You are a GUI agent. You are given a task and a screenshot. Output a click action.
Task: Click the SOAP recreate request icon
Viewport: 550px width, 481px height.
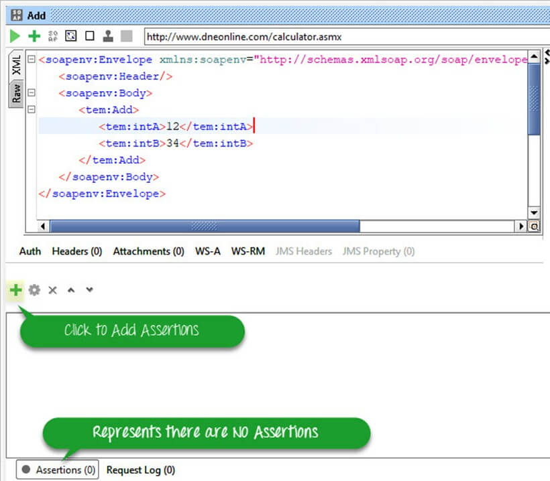click(53, 36)
